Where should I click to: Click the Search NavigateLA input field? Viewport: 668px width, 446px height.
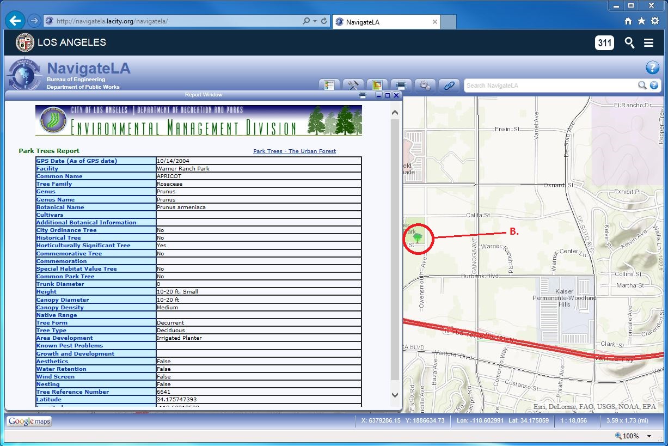[550, 85]
